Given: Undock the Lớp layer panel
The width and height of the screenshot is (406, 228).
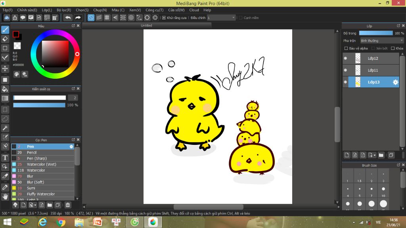Looking at the screenshot, I should (398, 26).
